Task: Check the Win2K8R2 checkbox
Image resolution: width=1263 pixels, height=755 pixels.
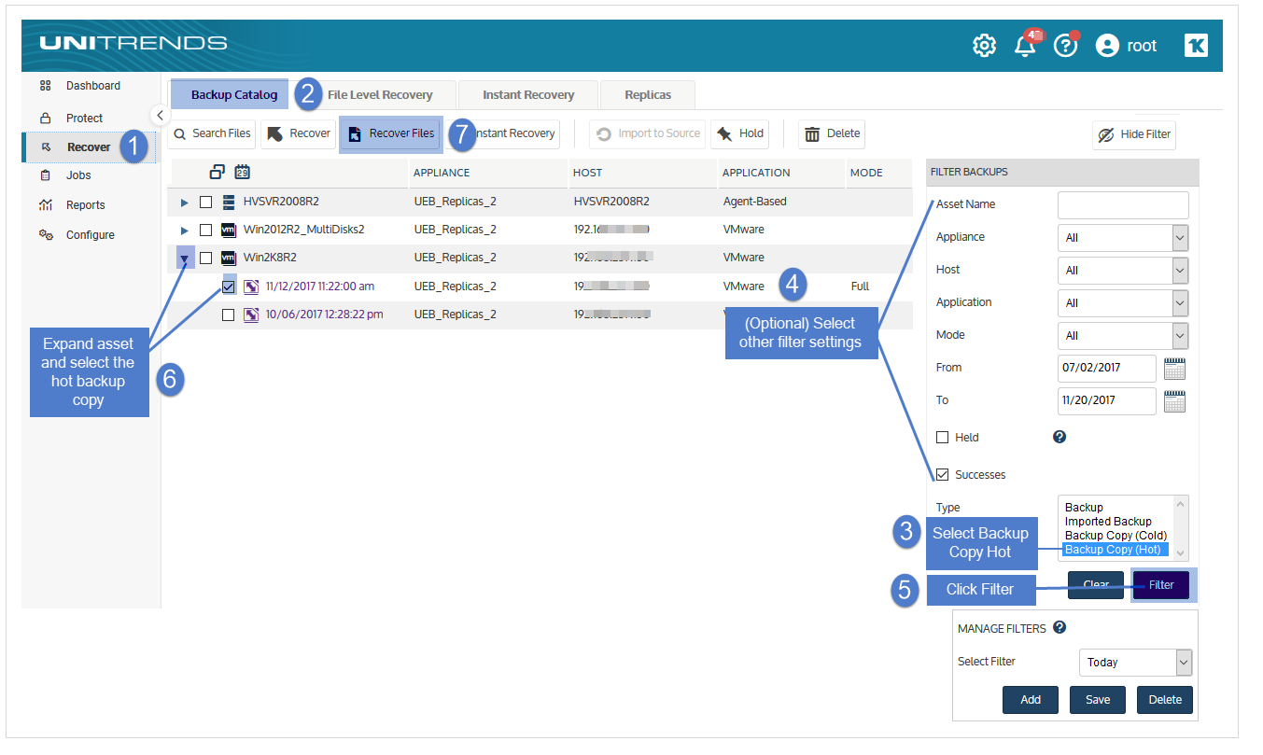Action: click(x=206, y=259)
